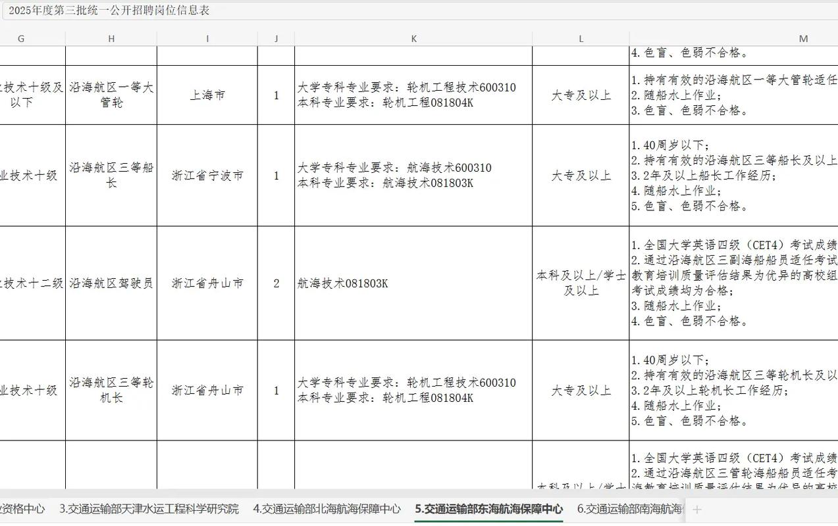Select tab 5.交通运输部东海航海保障中心
The width and height of the screenshot is (838, 526).
(x=488, y=509)
